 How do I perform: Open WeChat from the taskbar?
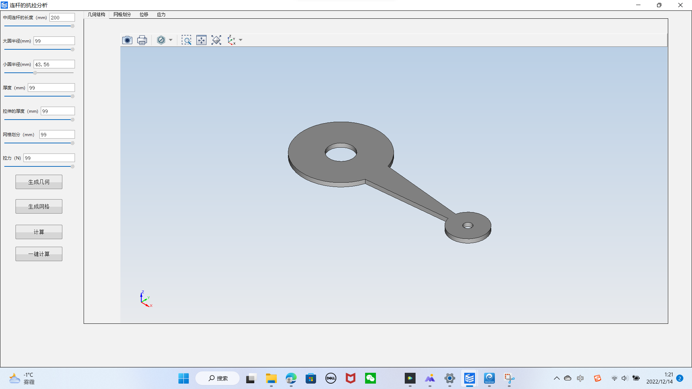(371, 378)
